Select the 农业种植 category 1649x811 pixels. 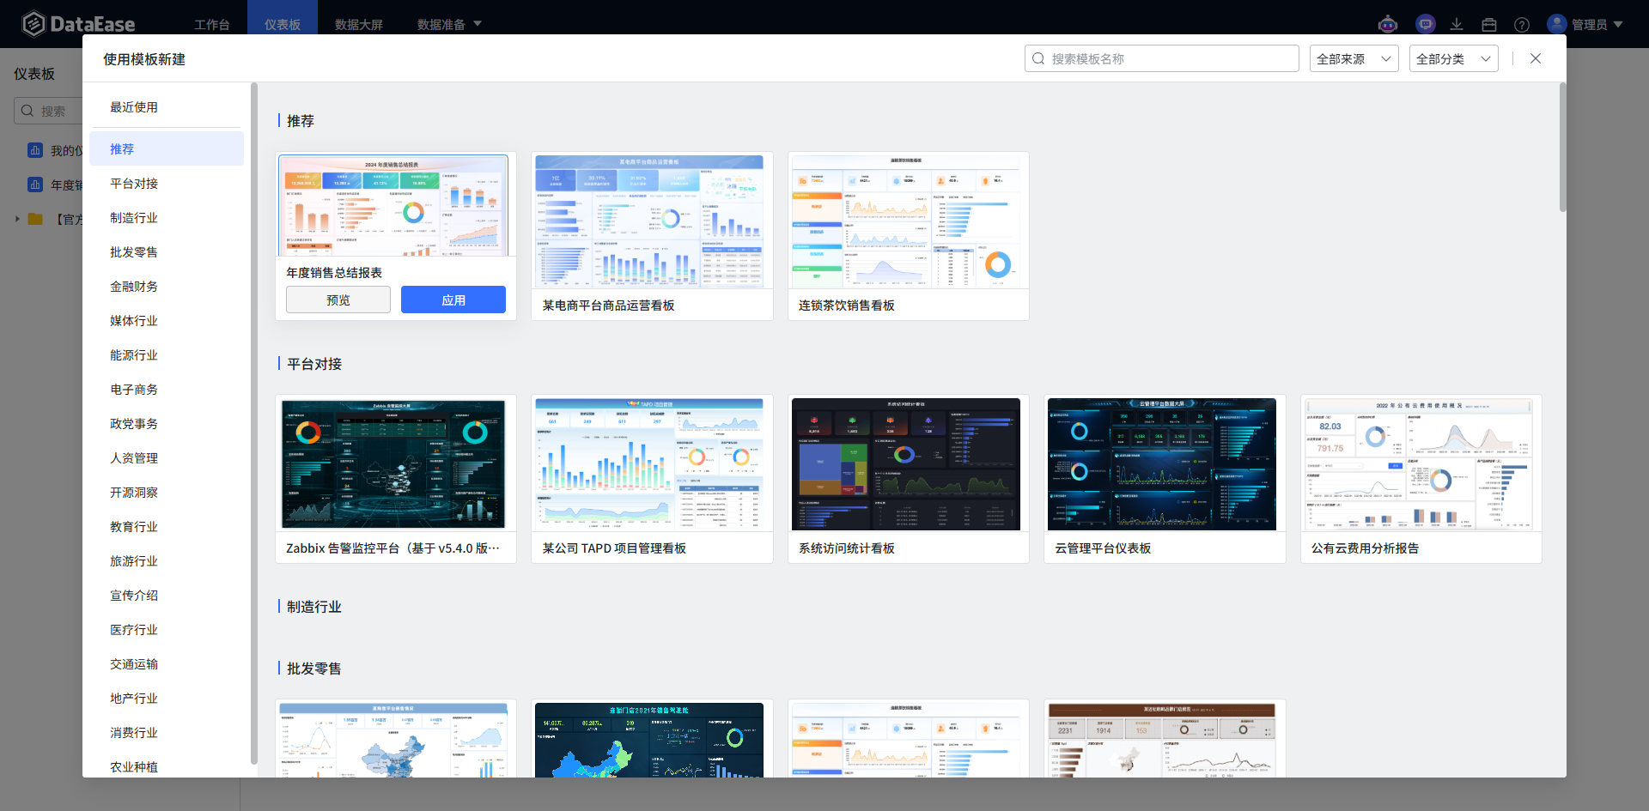pyautogui.click(x=167, y=765)
